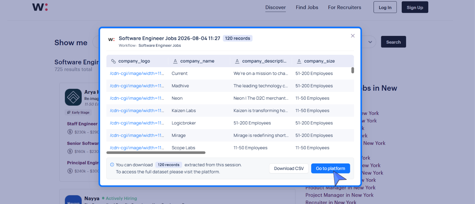Open the Staff Engineer job listing
The height and width of the screenshot is (204, 475).
pyautogui.click(x=82, y=124)
